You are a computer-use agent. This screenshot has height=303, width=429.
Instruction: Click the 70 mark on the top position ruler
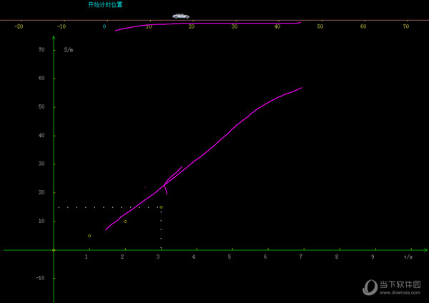[x=406, y=26]
